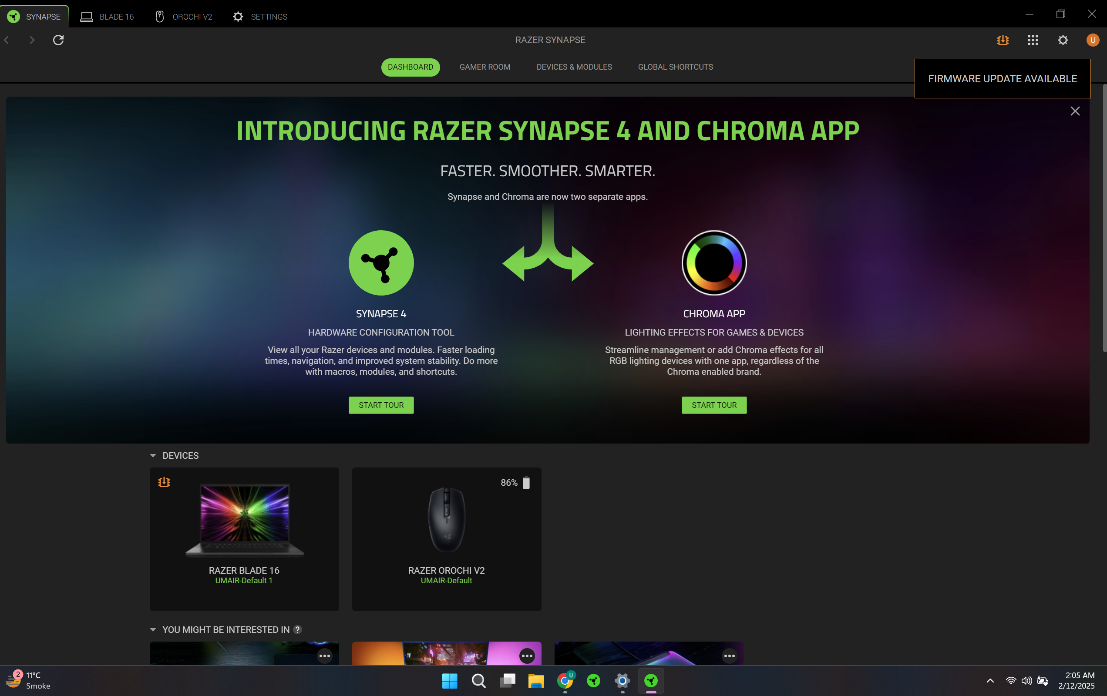Open the firmware update icon in the header

click(x=1003, y=40)
